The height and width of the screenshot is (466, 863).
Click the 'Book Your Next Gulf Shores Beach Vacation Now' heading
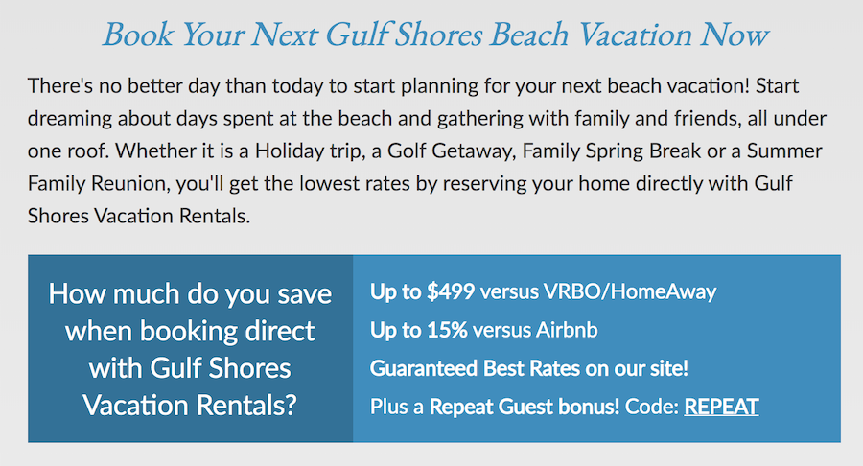(434, 35)
